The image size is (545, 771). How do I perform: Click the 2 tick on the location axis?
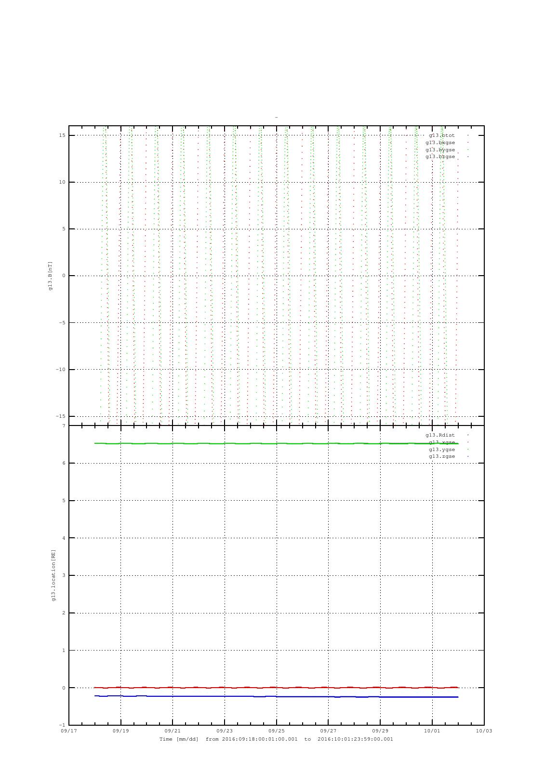tap(64, 613)
